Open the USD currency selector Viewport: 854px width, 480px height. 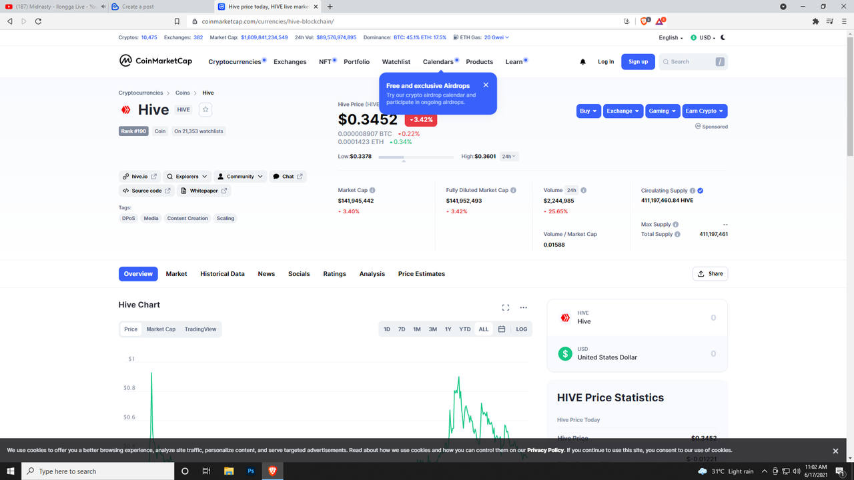[x=703, y=38]
